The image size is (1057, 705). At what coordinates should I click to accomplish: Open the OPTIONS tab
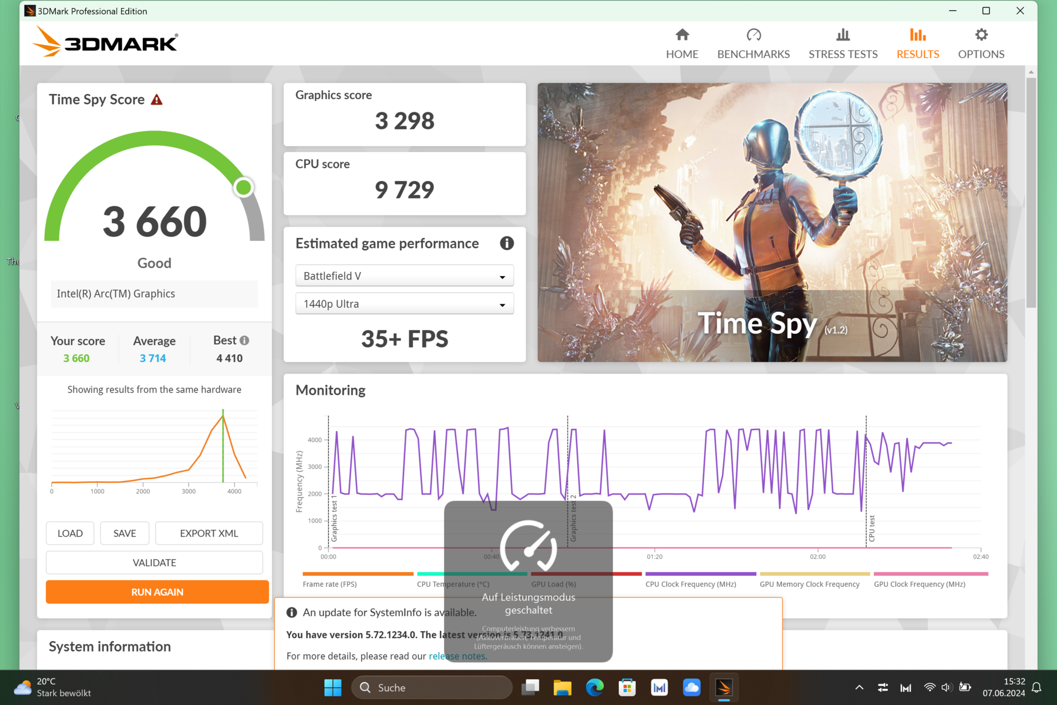(981, 44)
